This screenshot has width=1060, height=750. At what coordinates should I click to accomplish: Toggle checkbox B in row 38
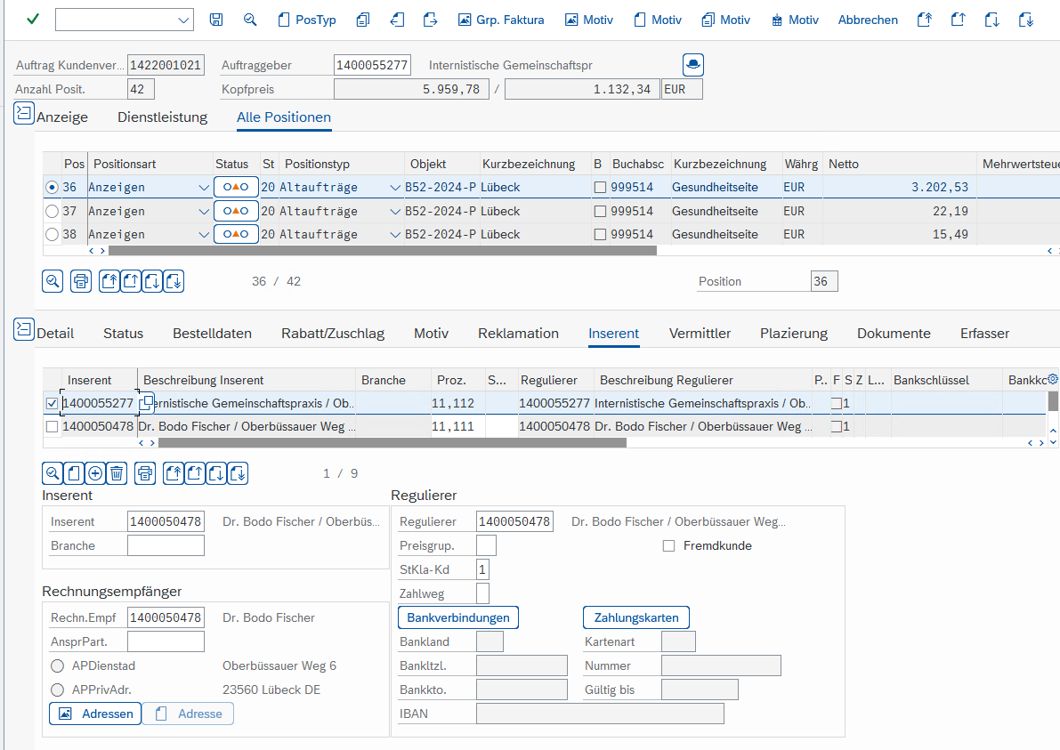(x=600, y=235)
